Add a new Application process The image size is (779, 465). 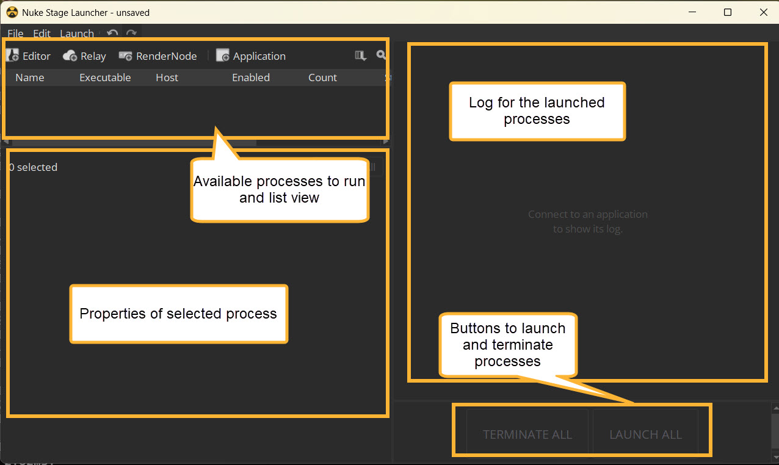(251, 56)
